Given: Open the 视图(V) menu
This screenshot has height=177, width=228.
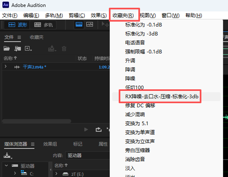Looking at the screenshot, I should point(148,15).
